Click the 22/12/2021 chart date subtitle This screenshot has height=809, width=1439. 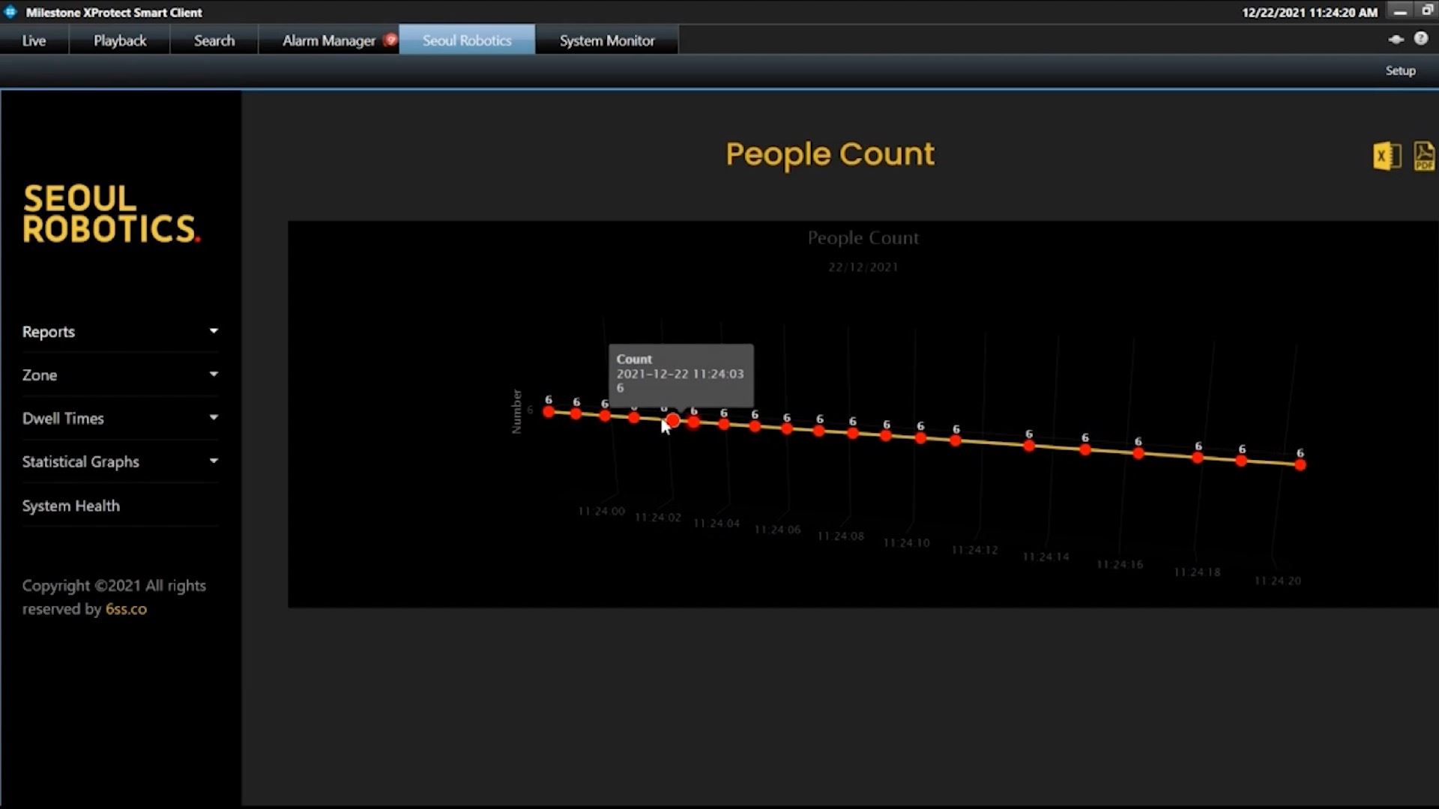[x=863, y=267]
